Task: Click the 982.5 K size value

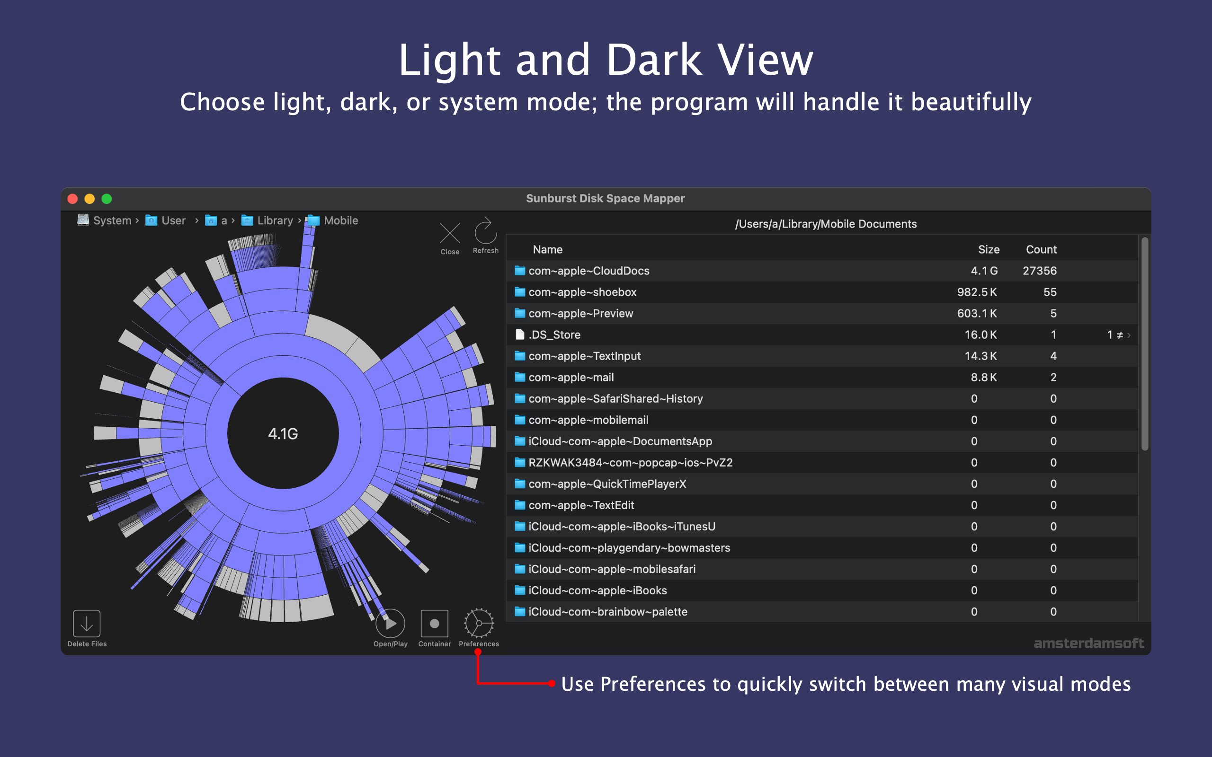Action: click(977, 292)
